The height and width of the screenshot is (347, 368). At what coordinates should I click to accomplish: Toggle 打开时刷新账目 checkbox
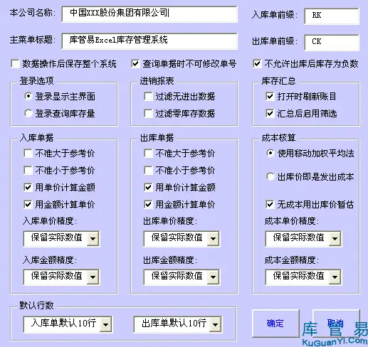tap(270, 97)
